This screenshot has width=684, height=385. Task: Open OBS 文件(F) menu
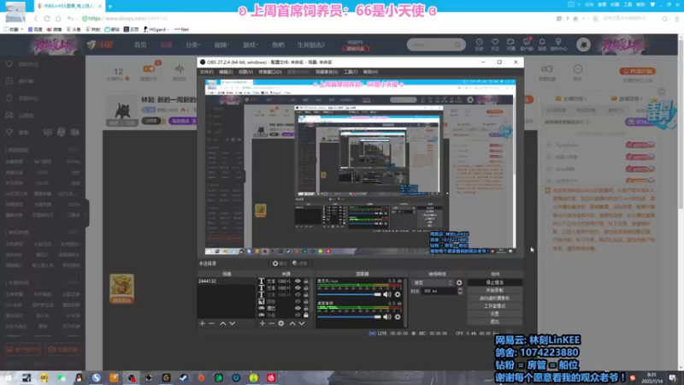(x=206, y=72)
